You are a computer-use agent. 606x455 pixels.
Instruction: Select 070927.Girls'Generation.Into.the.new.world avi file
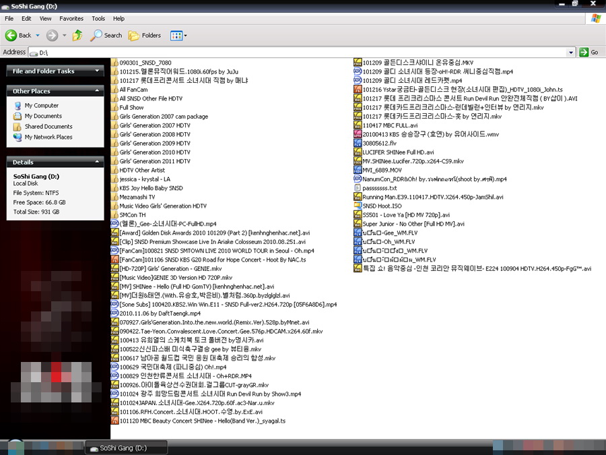[x=214, y=322]
